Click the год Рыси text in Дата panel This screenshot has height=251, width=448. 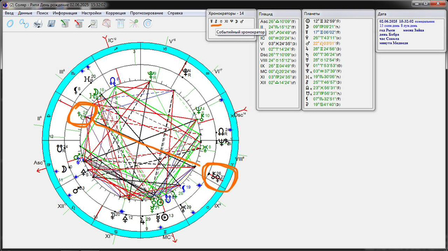(x=387, y=30)
